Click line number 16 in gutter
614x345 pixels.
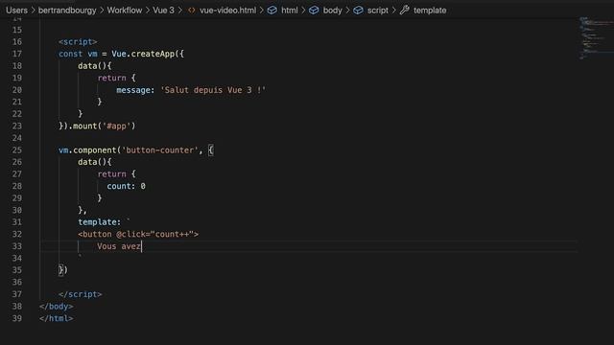point(17,42)
